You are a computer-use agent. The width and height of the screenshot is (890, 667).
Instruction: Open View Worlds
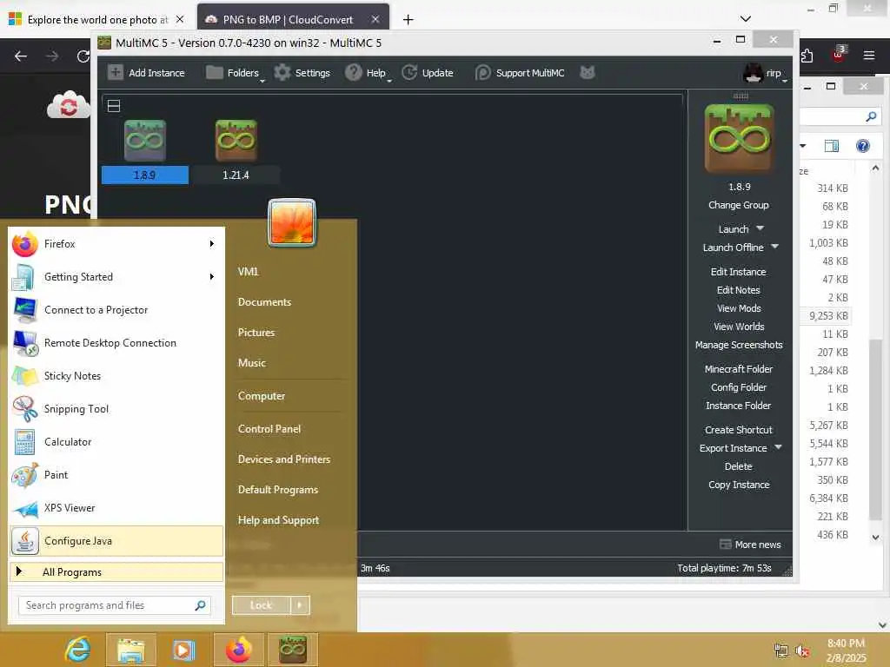pos(739,327)
